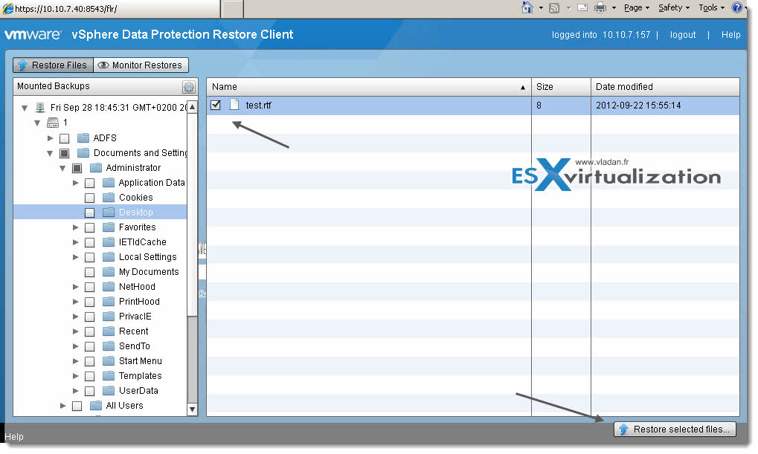The width and height of the screenshot is (758, 454).
Task: Check the Application Data checkbox
Action: (89, 183)
